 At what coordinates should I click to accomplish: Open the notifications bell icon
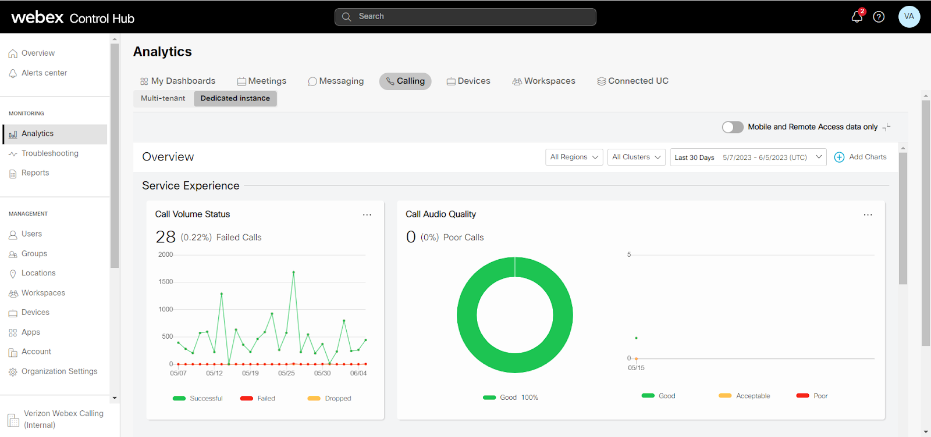[x=857, y=17]
